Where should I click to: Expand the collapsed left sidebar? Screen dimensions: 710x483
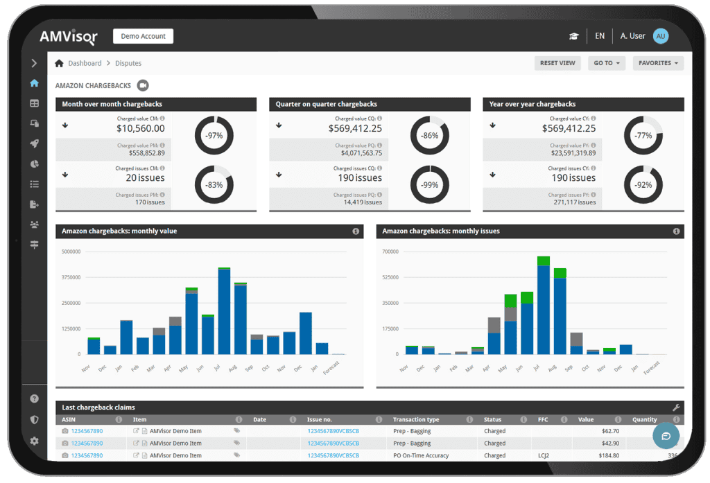click(34, 63)
